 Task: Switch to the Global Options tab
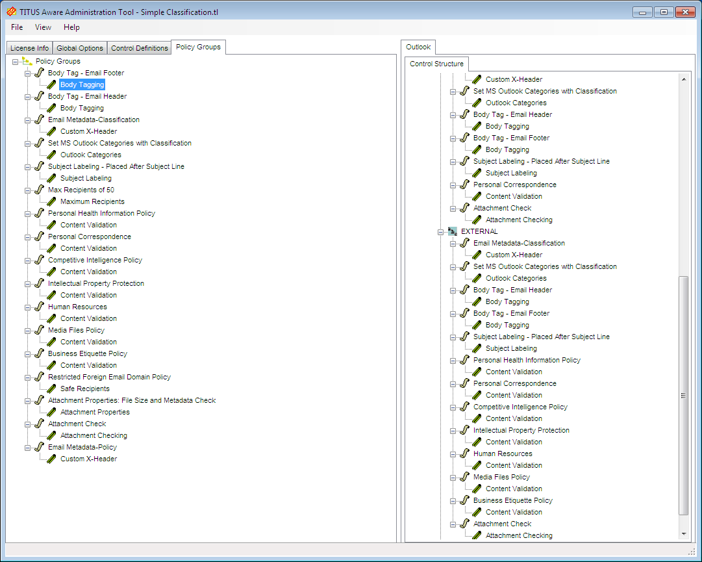click(x=80, y=48)
